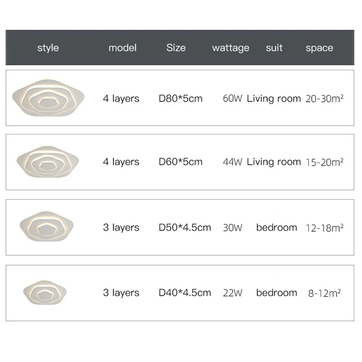Screen dimensions: 362x362
Task: Select the D40*4.5cm size text
Action: coord(185,293)
